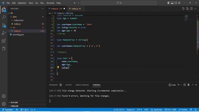Open editor more actions ellipsis

(x=196, y=9)
